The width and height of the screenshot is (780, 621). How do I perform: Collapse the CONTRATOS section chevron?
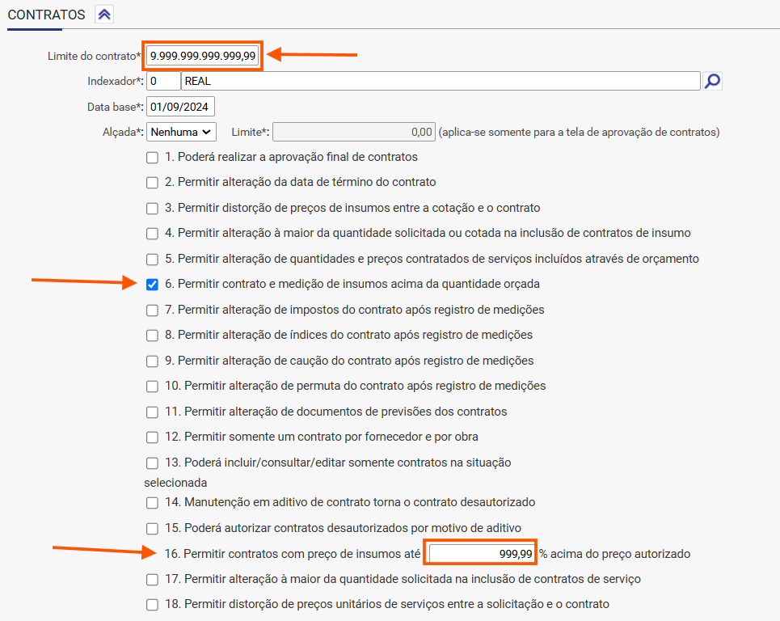tap(104, 15)
